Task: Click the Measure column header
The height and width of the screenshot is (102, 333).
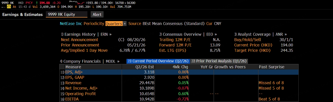Action: 93,67
